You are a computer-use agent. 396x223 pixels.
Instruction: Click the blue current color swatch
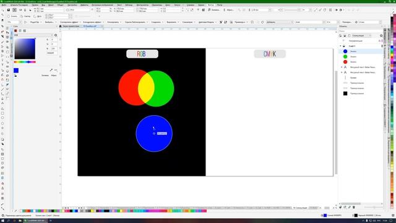[16, 70]
